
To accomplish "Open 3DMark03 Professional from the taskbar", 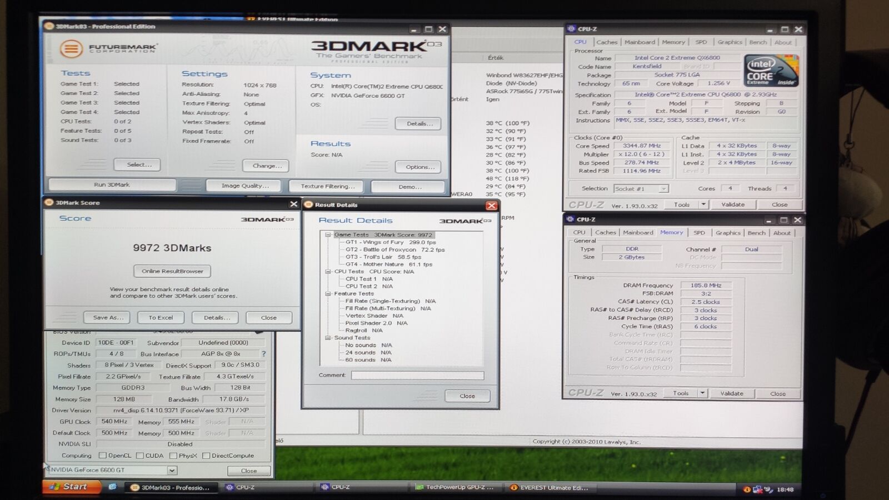I will coord(171,487).
